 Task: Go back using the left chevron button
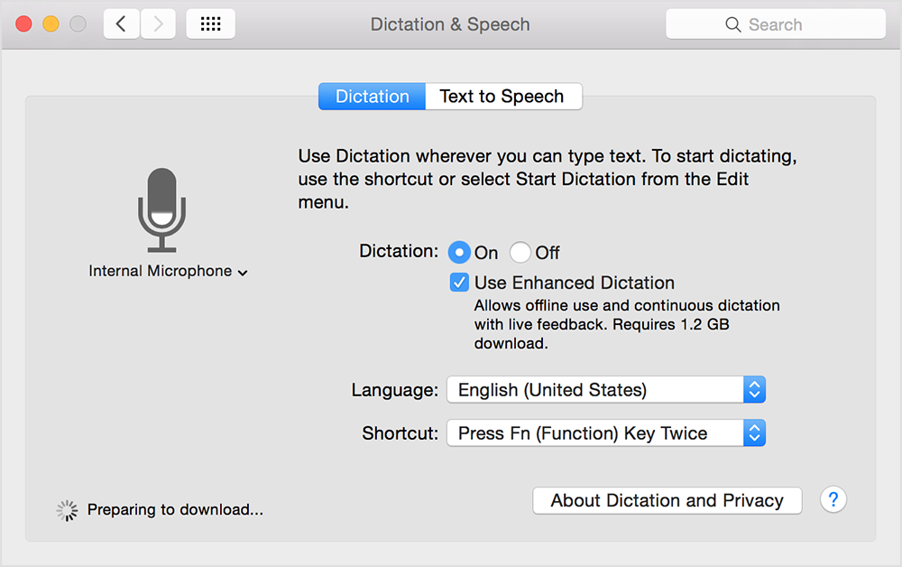[121, 24]
